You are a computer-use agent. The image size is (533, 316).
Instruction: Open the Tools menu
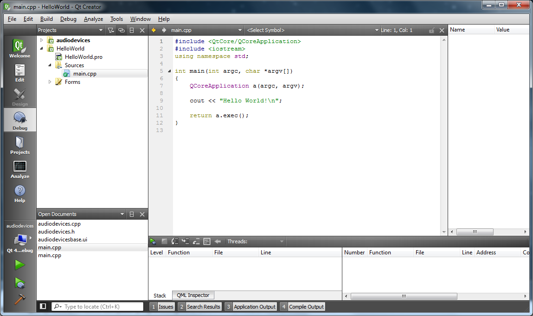pos(116,19)
